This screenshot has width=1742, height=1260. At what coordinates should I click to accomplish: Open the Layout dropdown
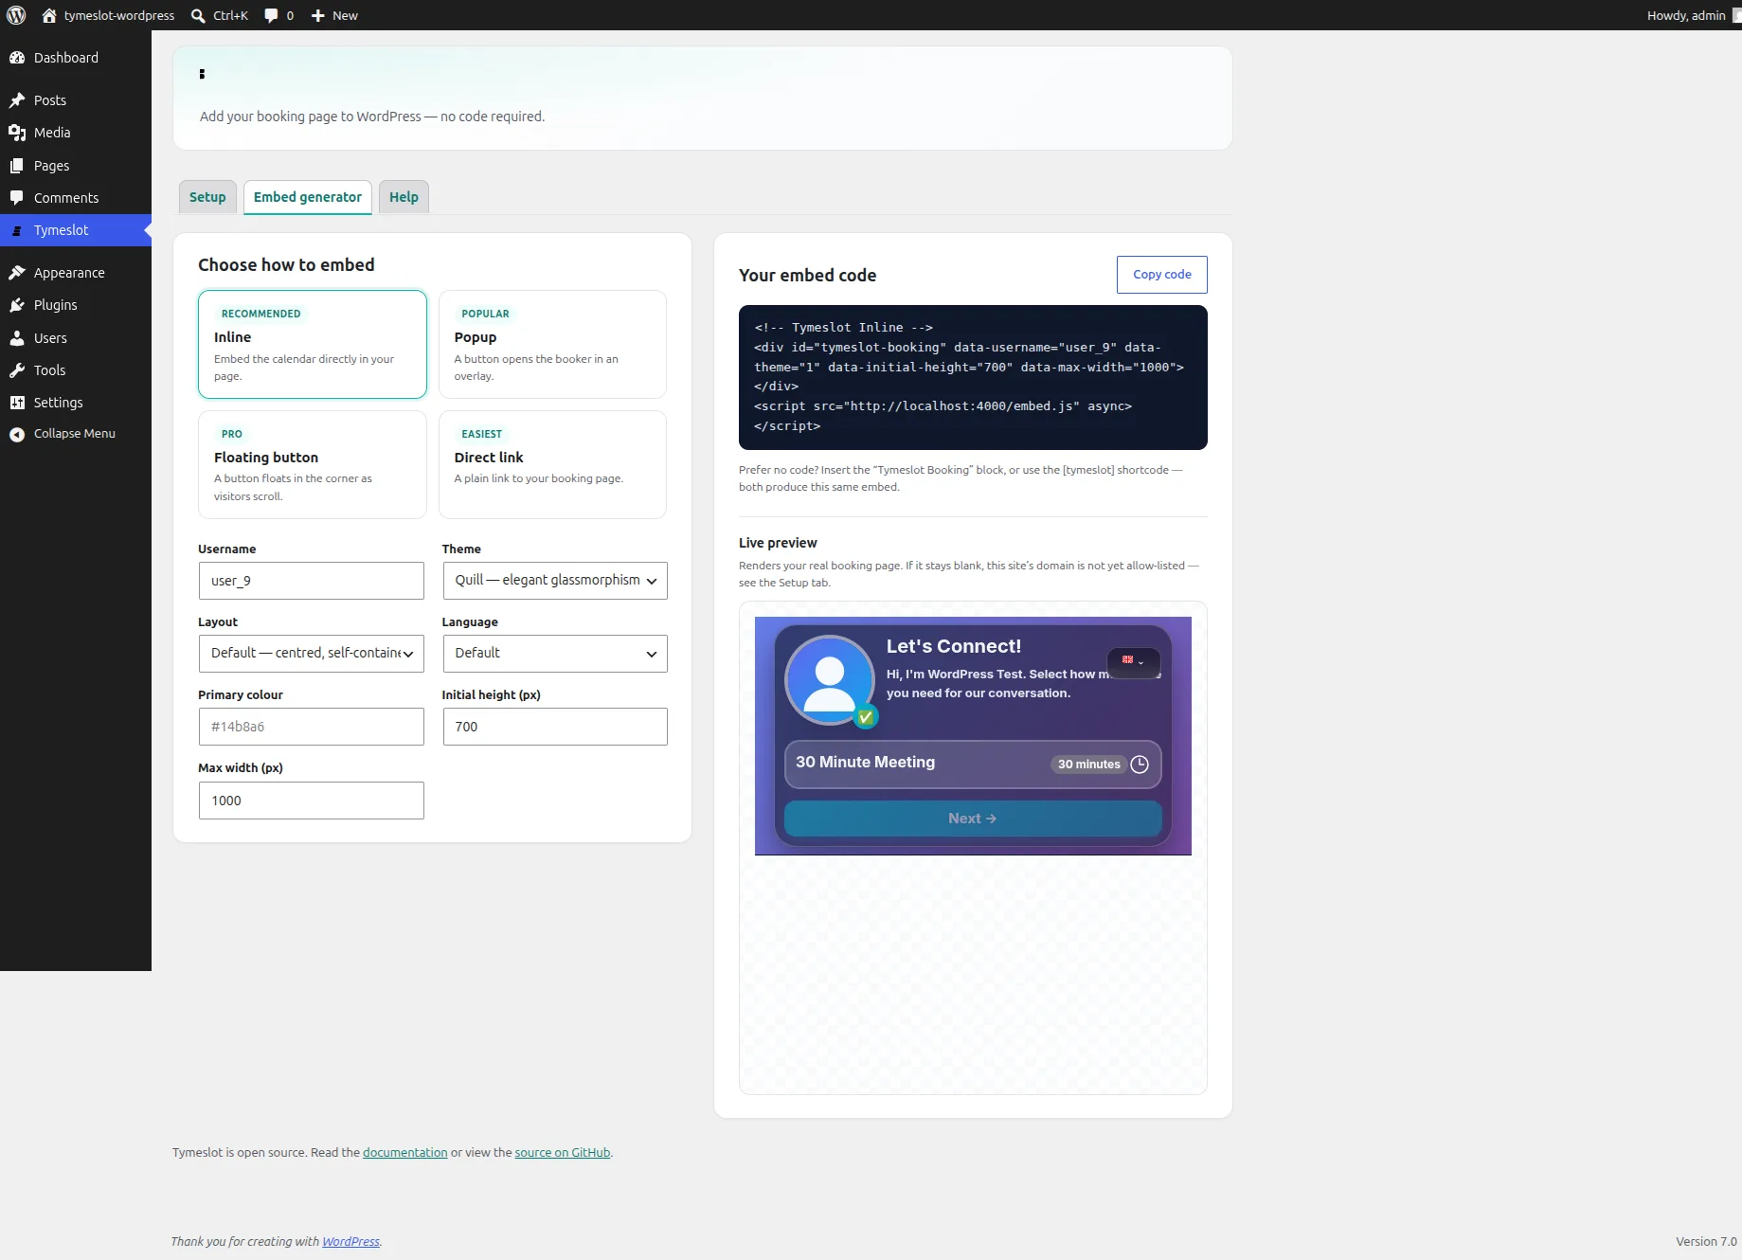coord(312,654)
